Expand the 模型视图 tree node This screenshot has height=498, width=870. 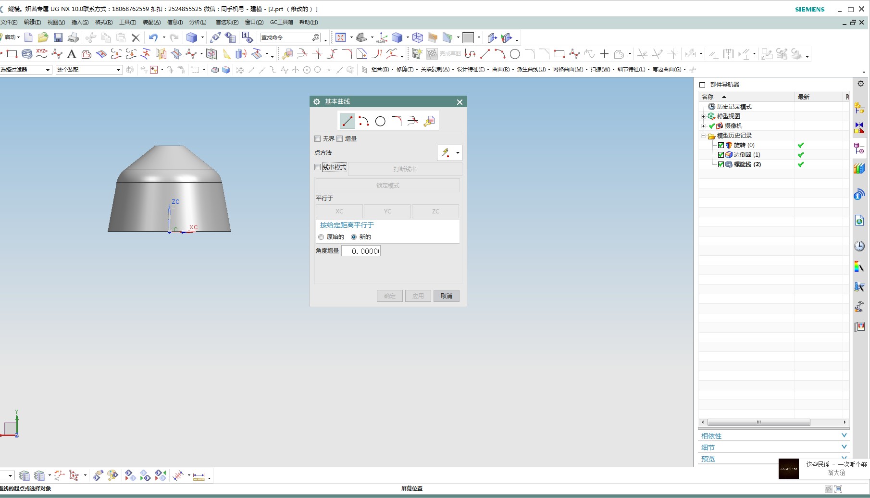click(x=703, y=116)
